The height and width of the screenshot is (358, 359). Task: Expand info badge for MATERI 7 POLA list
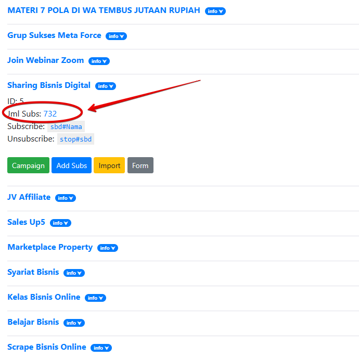pyautogui.click(x=215, y=11)
